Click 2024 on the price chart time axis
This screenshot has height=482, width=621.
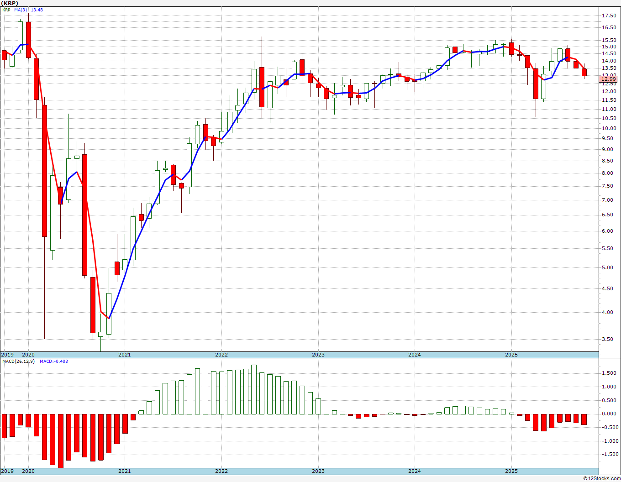coord(415,355)
